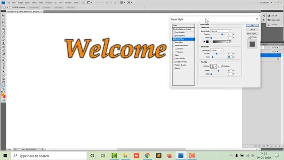Enable the Anti-aliased checkbox
The height and width of the screenshot is (160, 284).
220,66
